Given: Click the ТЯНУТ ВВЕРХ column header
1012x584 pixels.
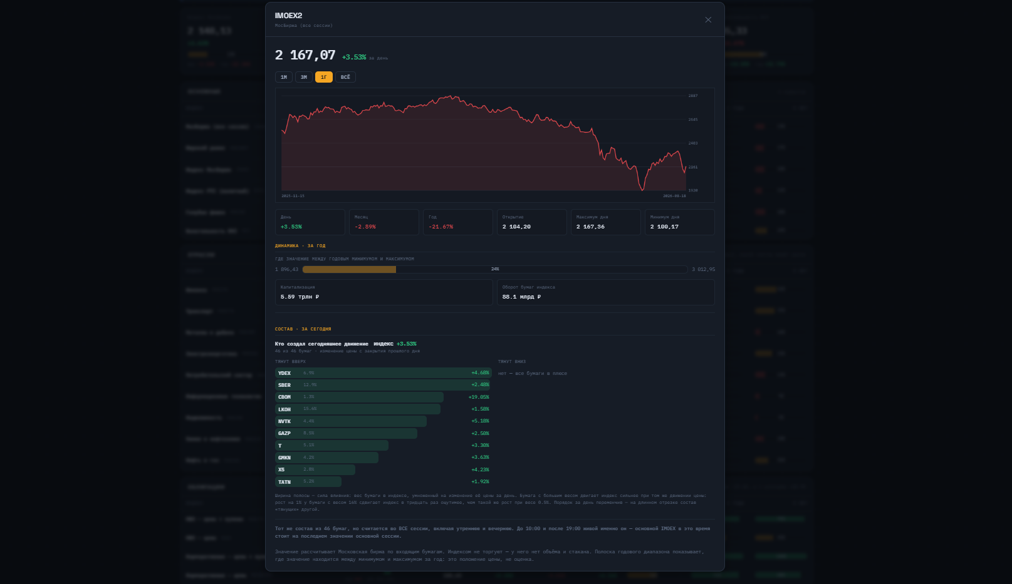Looking at the screenshot, I should [291, 362].
